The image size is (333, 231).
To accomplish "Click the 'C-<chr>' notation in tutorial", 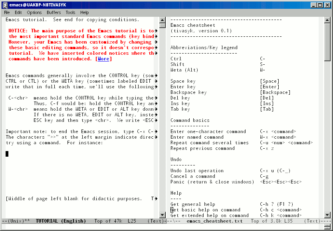I will click(18, 98).
